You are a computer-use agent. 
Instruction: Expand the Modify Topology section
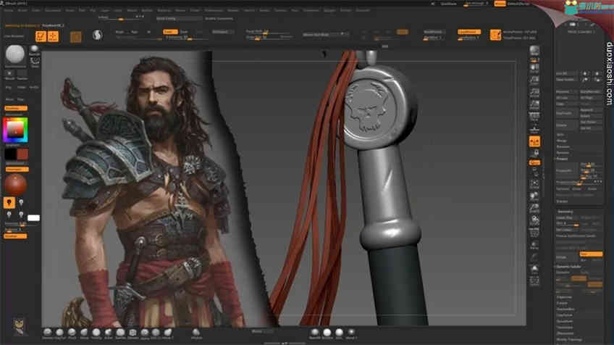point(569,339)
